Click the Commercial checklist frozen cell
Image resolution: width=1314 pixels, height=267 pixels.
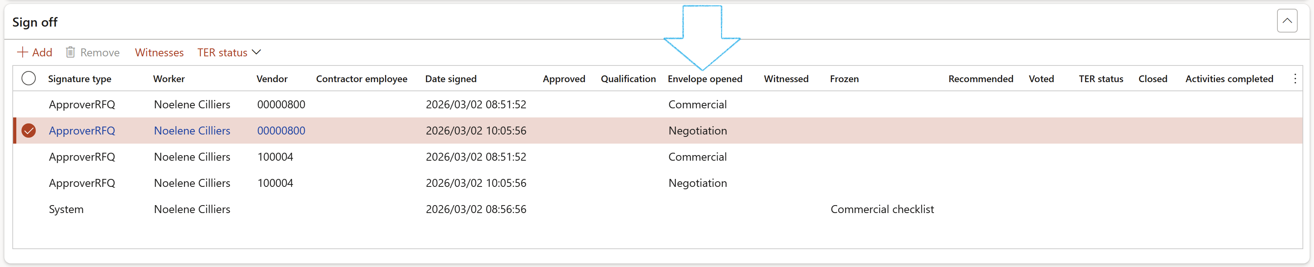[881, 209]
